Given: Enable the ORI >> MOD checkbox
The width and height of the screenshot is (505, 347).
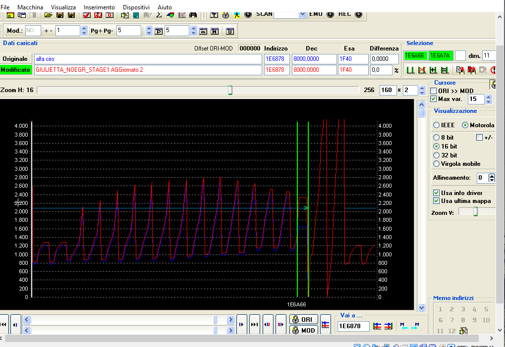Looking at the screenshot, I should pyautogui.click(x=434, y=91).
